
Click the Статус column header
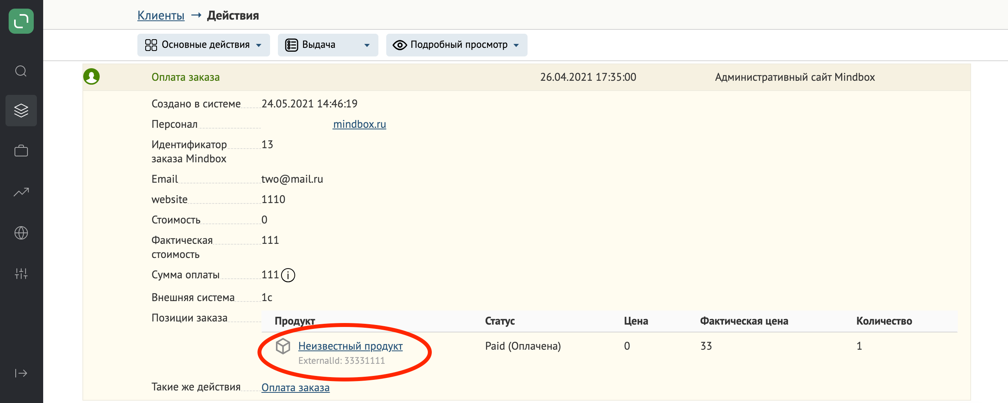[500, 321]
